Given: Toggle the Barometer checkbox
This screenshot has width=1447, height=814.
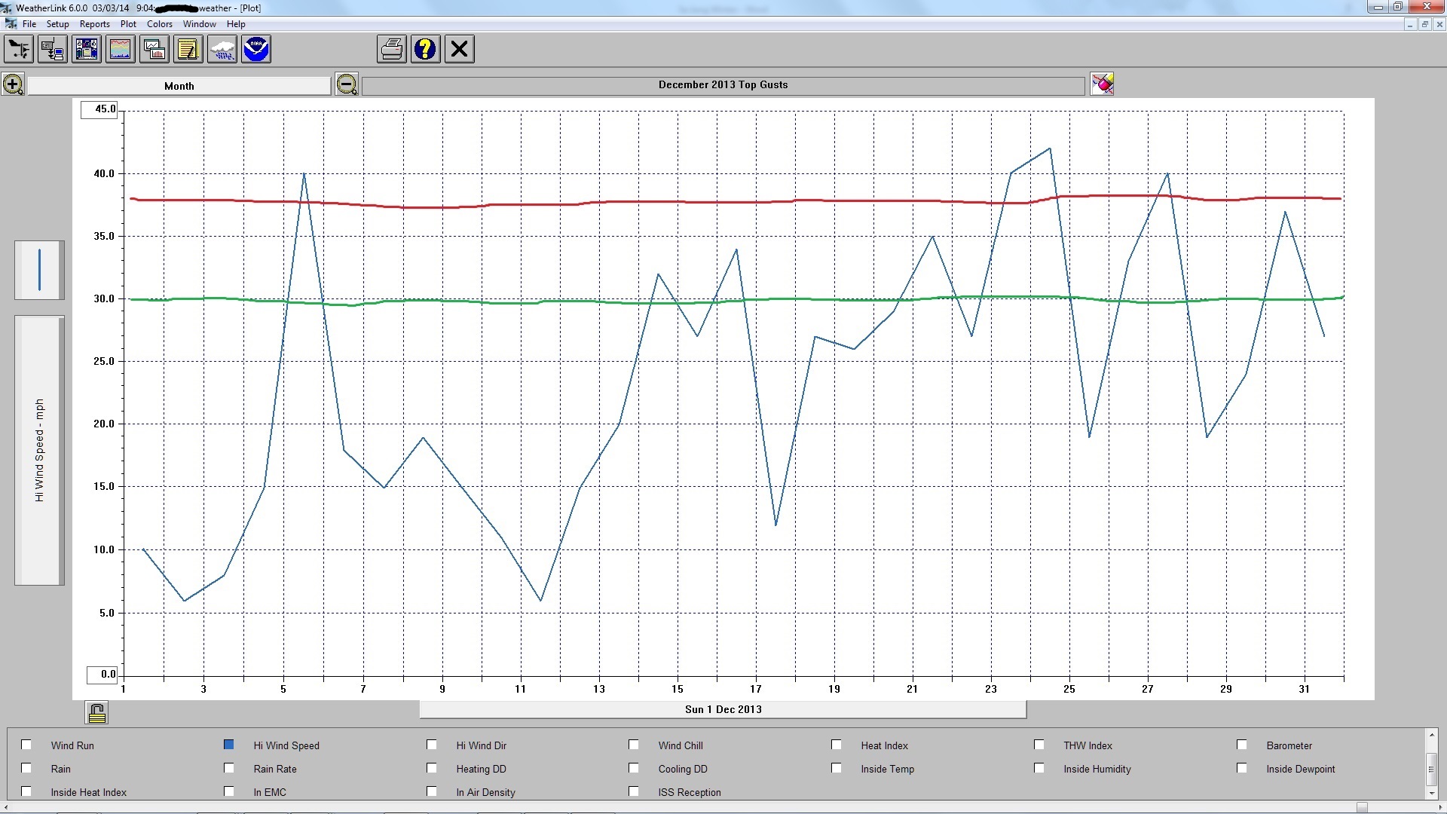Looking at the screenshot, I should click(1242, 745).
